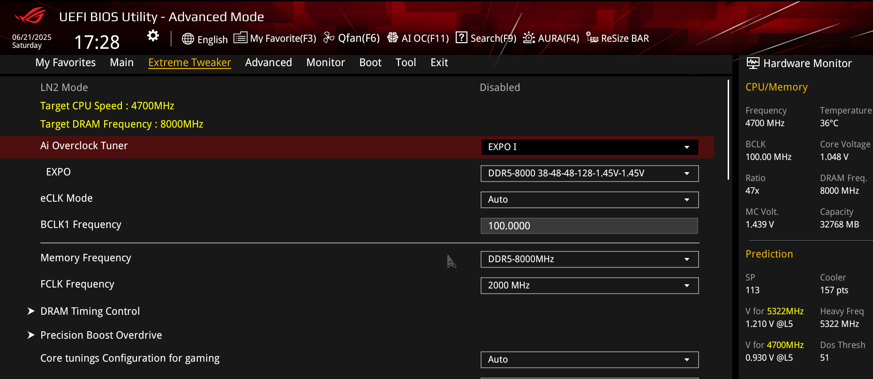Click the 17:28 clock display
The image size is (873, 379).
97,42
